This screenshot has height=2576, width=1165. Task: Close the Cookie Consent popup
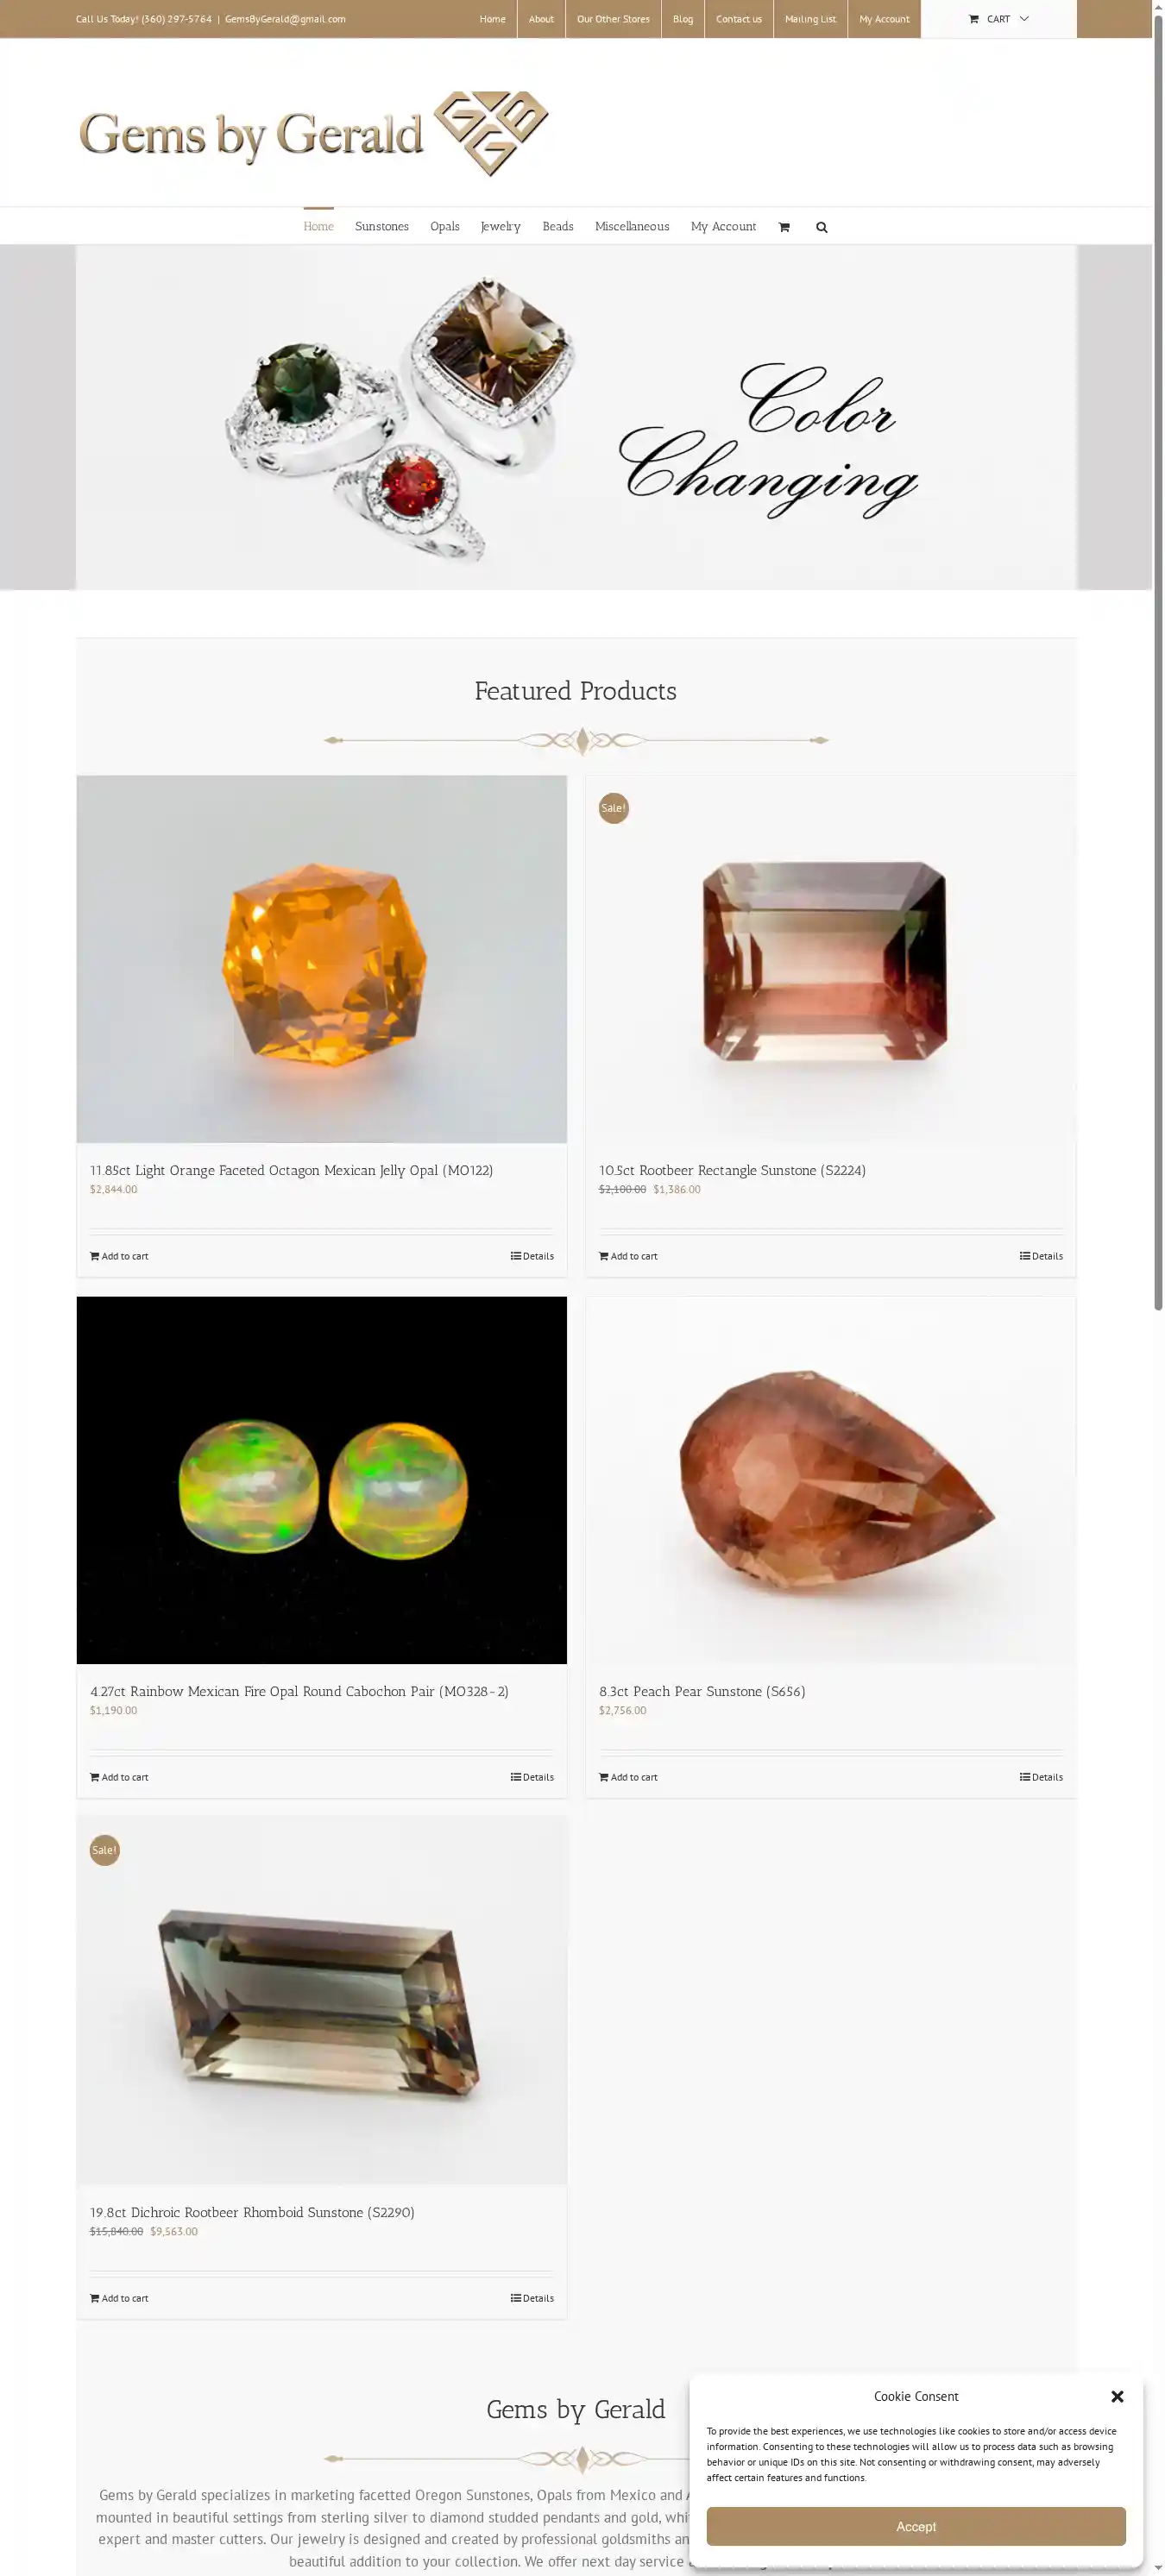click(x=1117, y=2396)
